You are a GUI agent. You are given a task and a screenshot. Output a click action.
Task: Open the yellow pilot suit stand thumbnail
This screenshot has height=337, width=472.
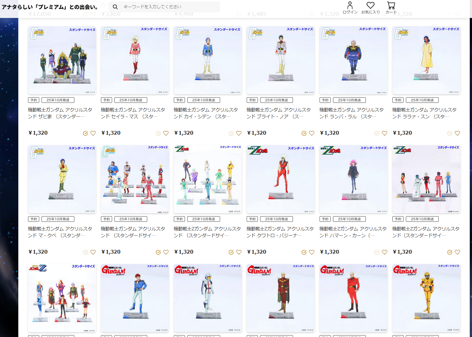[426, 298]
